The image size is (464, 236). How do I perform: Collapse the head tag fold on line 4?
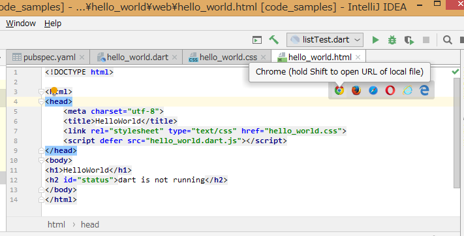pyautogui.click(x=41, y=102)
